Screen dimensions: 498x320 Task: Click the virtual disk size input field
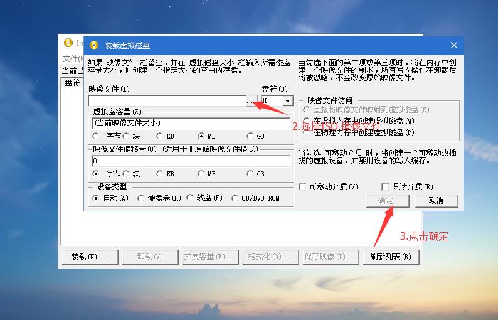pos(191,123)
